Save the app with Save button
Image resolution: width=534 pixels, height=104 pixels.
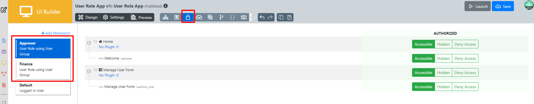coord(503,6)
